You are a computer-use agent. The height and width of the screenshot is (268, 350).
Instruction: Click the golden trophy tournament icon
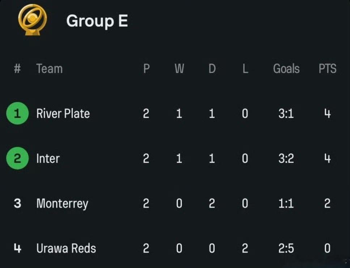click(x=33, y=20)
